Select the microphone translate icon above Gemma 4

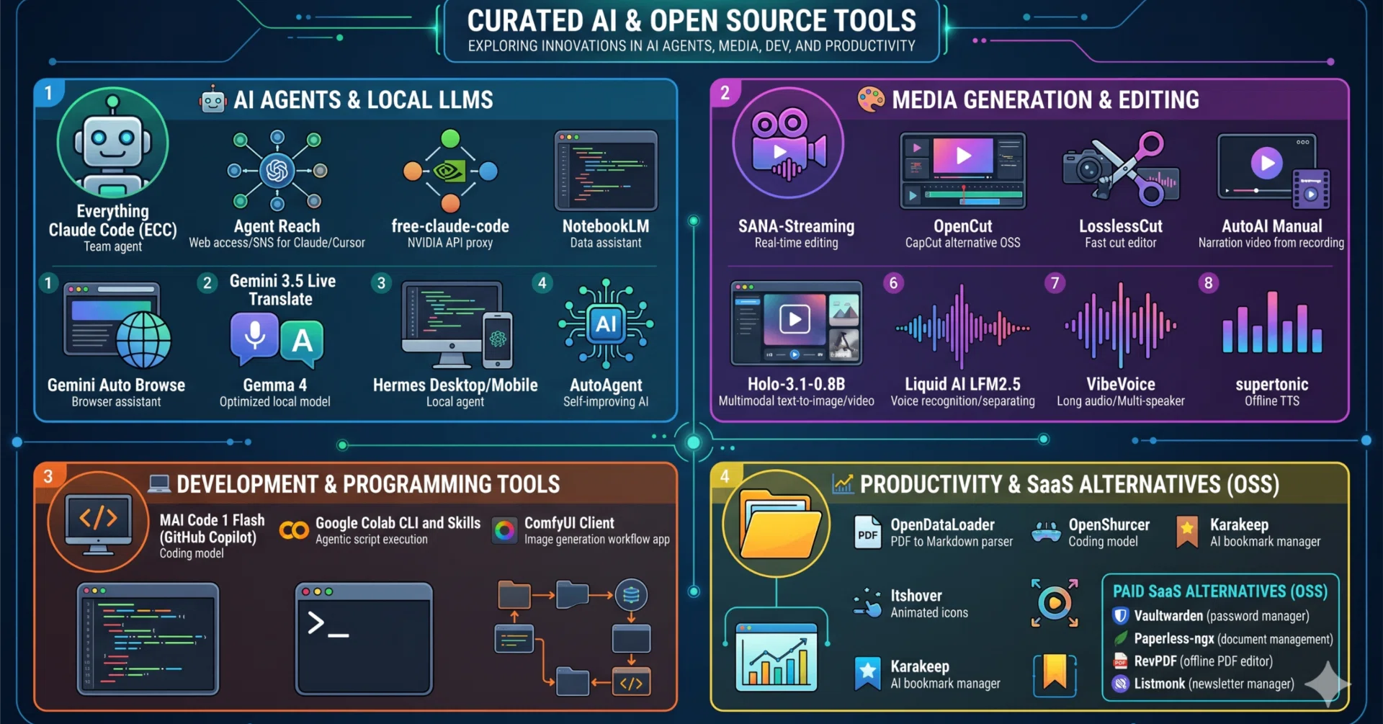(277, 339)
